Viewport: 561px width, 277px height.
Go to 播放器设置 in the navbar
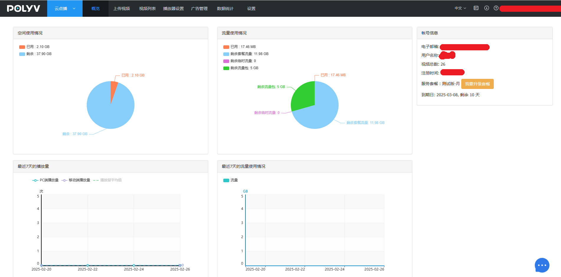(x=173, y=9)
